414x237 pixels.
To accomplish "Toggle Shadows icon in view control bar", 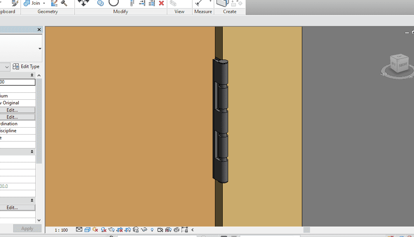I will click(x=104, y=230).
